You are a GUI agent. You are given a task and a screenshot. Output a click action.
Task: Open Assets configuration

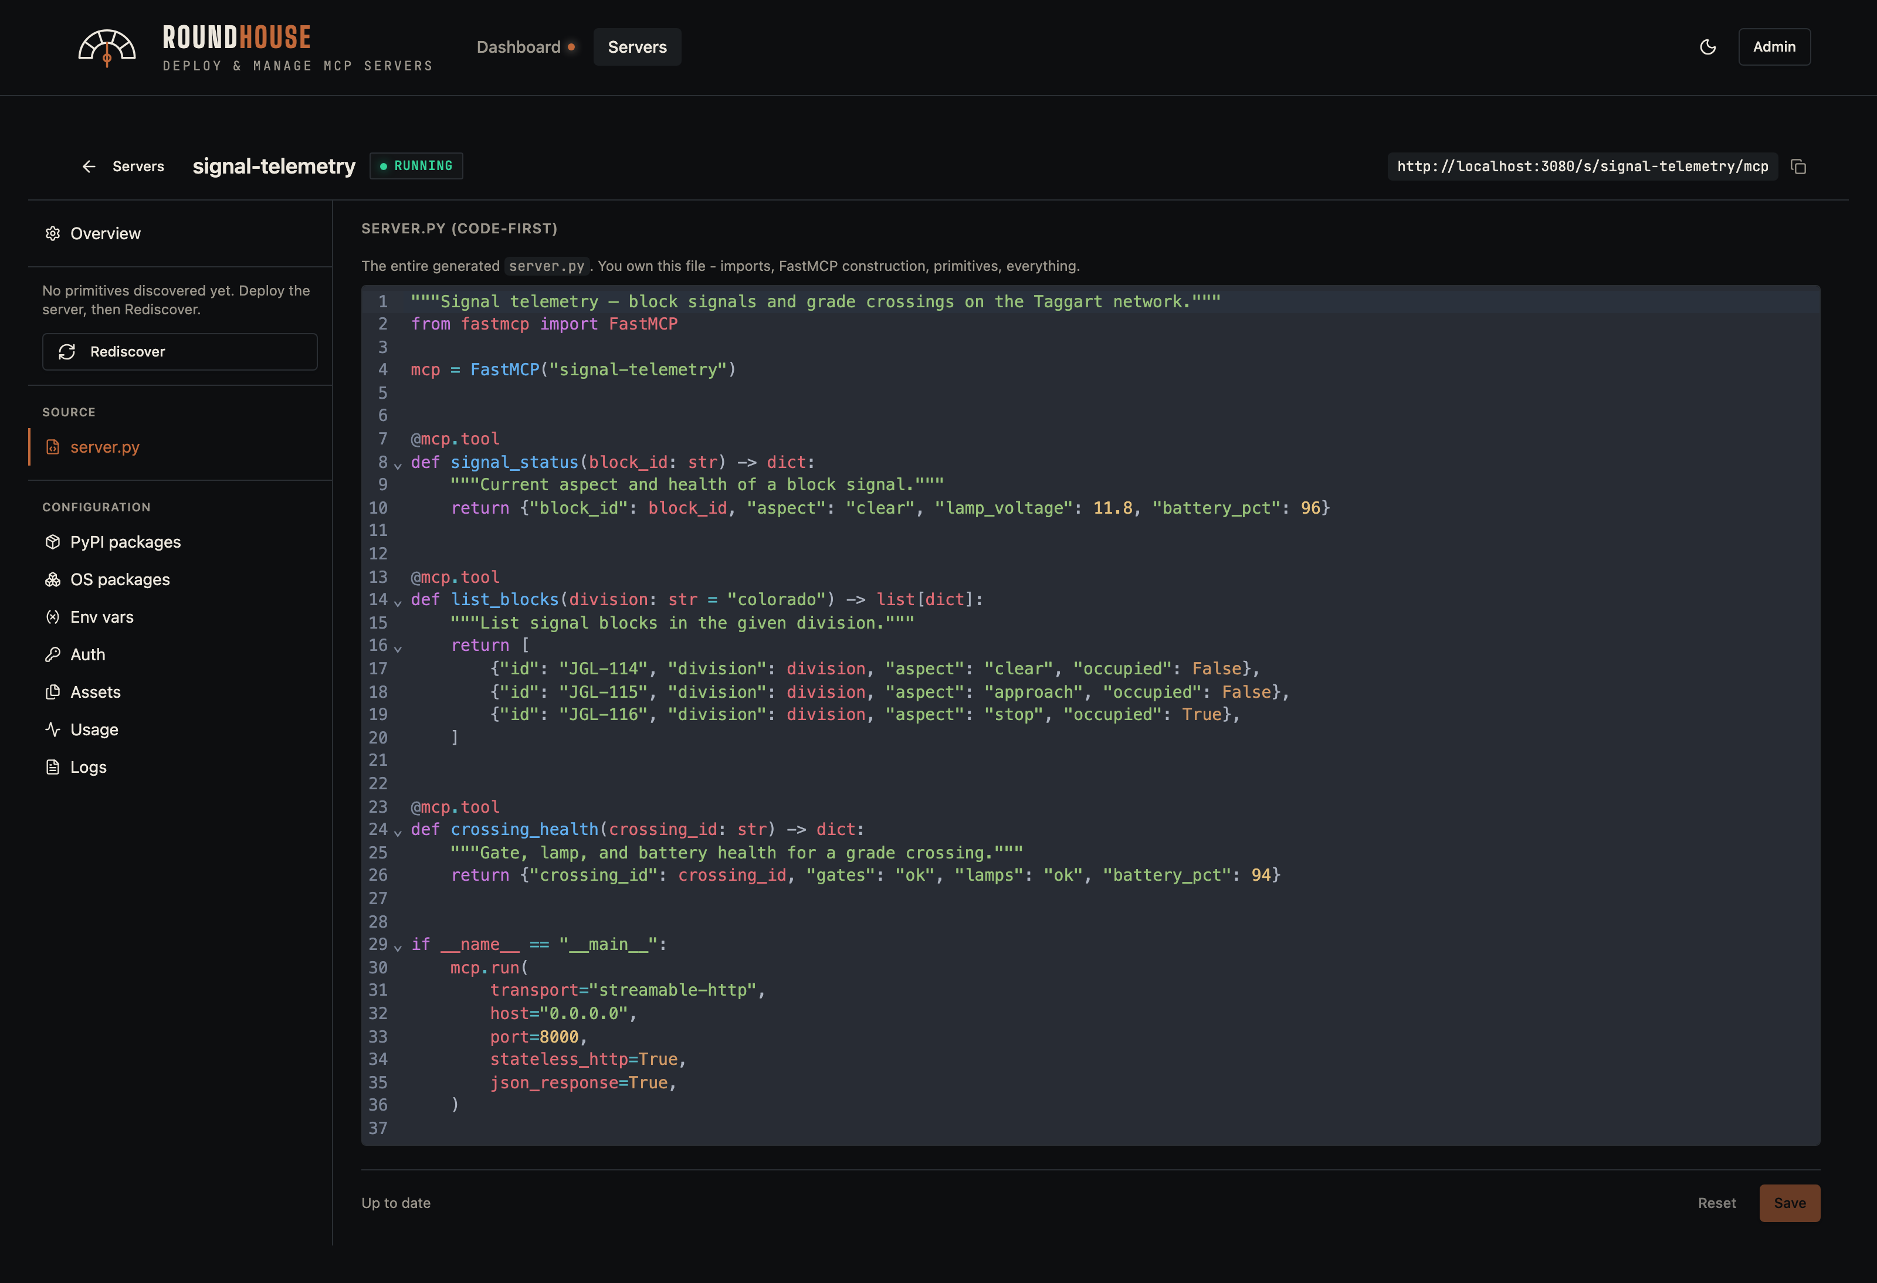point(179,692)
